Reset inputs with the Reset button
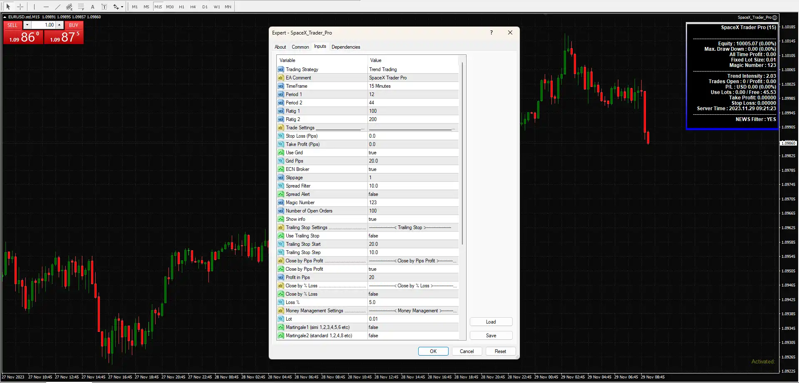 tap(501, 351)
